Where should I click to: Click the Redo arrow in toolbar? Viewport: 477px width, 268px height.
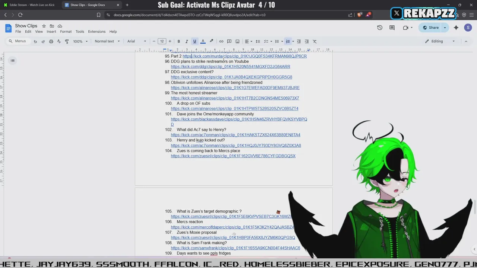(43, 41)
